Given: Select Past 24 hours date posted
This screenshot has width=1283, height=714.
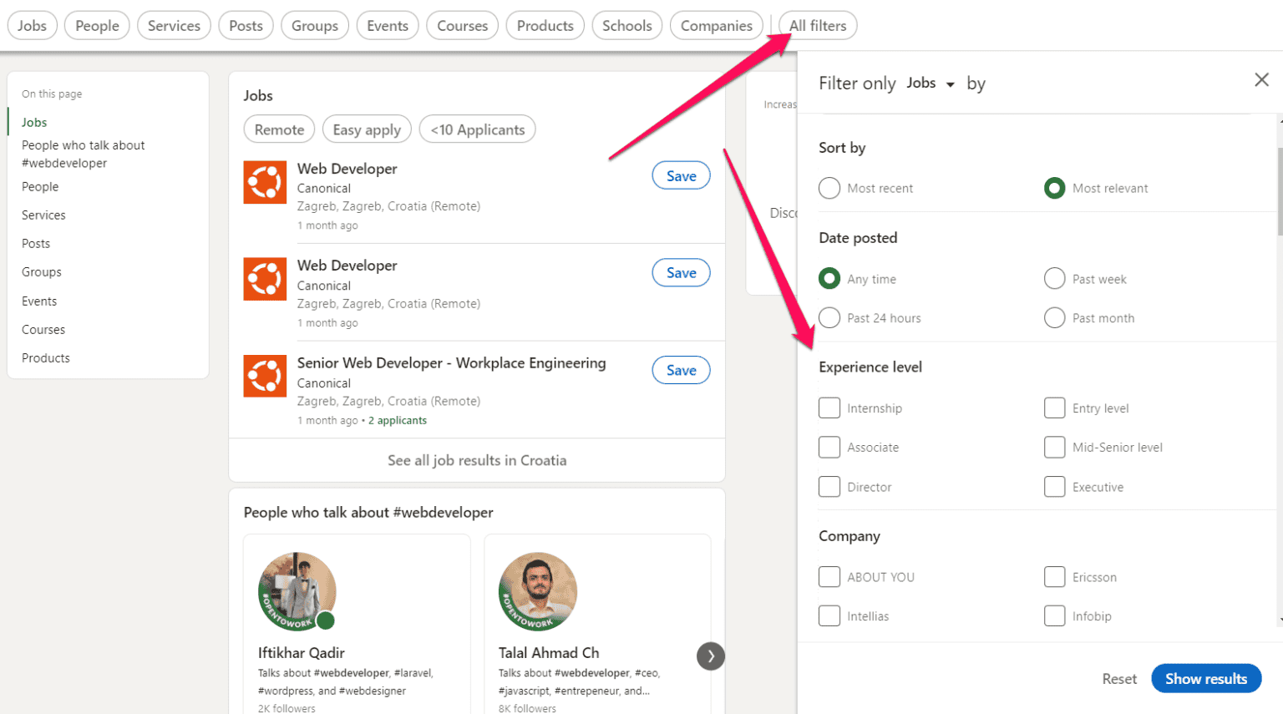Looking at the screenshot, I should coord(829,317).
